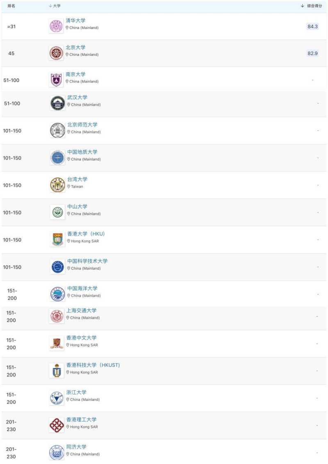The image size is (328, 464).
Task: Click the Zhejiang University logo
Action: click(57, 398)
